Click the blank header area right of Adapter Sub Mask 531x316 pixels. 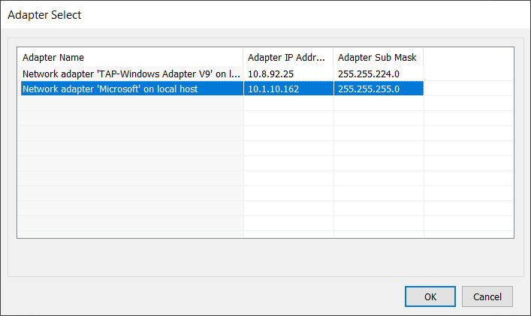coord(469,57)
